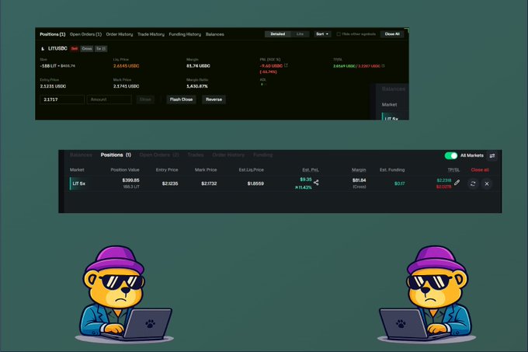The width and height of the screenshot is (528, 352).
Task: Click the share icon next to -9.60 USDC PNL
Action: coord(286,65)
